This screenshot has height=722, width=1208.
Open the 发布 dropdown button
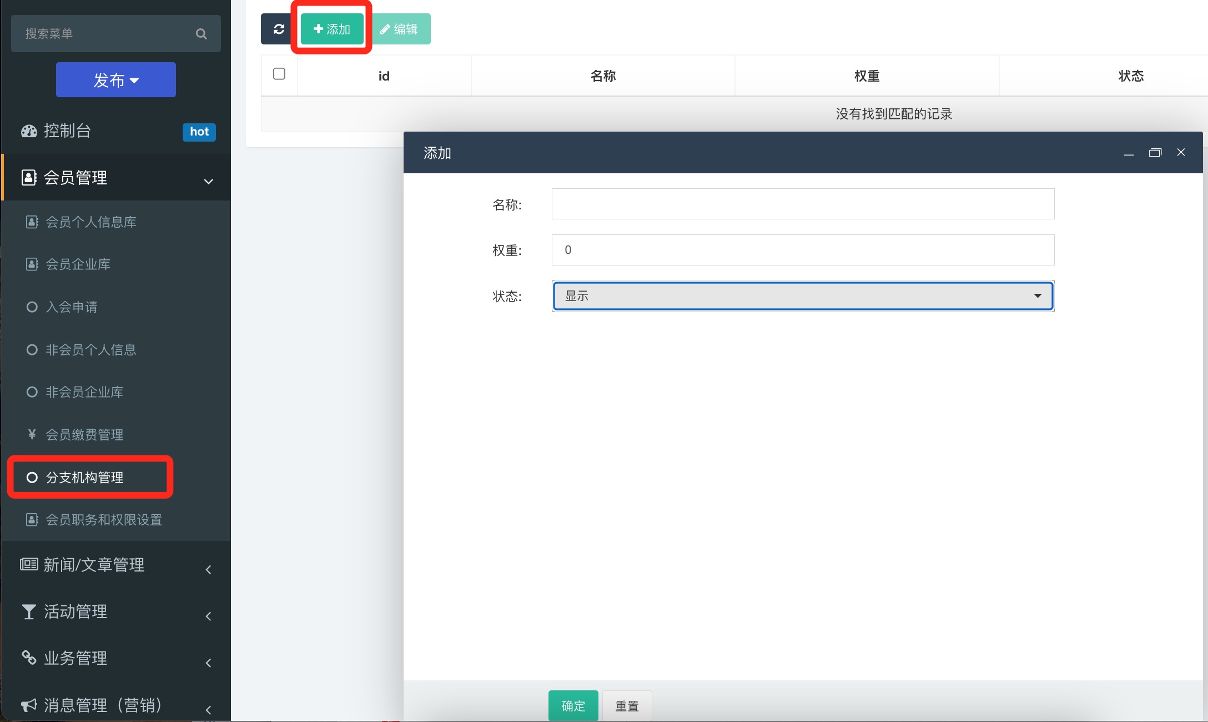tap(116, 80)
